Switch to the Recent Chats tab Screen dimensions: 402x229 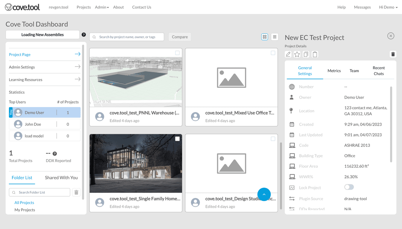tap(379, 71)
